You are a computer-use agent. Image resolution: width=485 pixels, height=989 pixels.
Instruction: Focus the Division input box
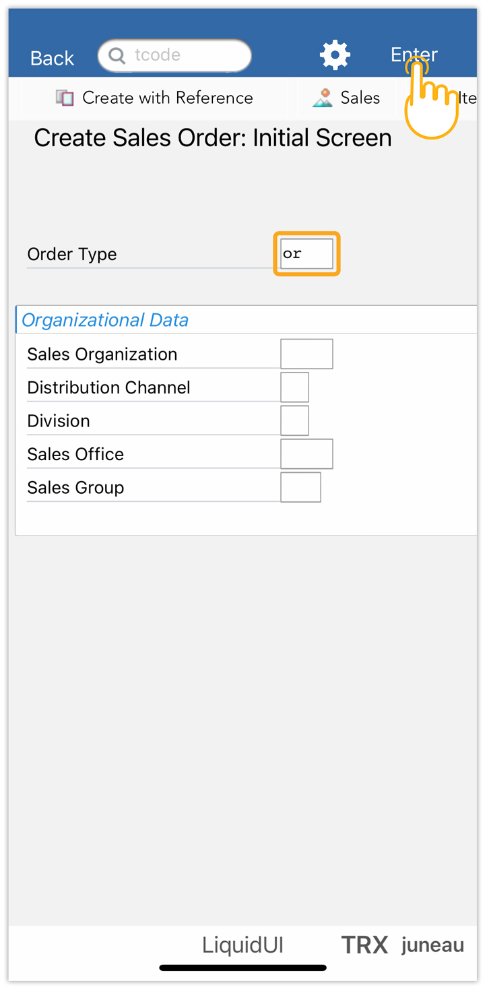click(294, 420)
